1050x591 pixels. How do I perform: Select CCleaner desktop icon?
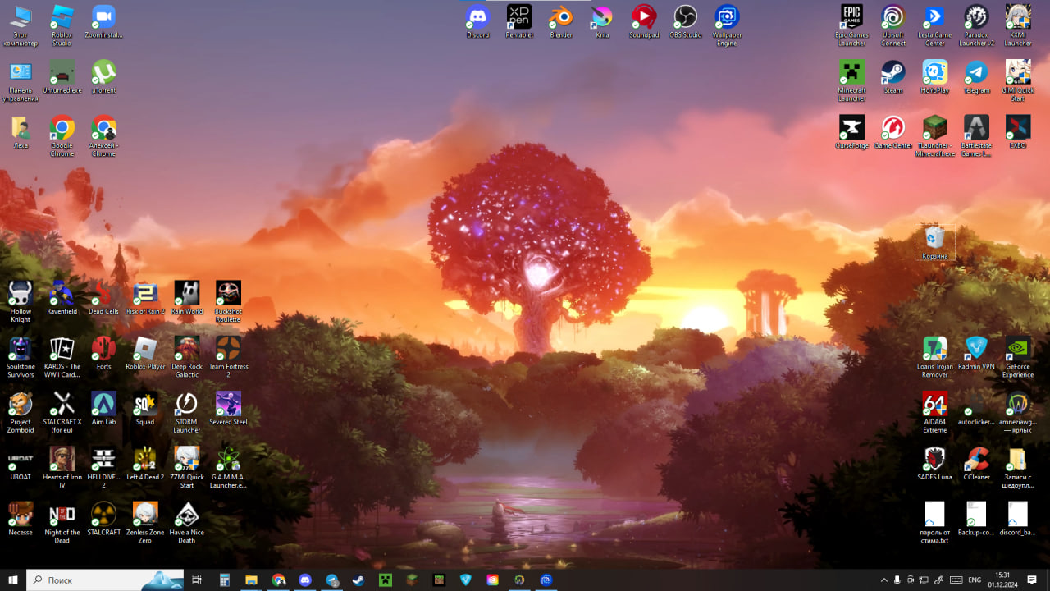coord(976,464)
